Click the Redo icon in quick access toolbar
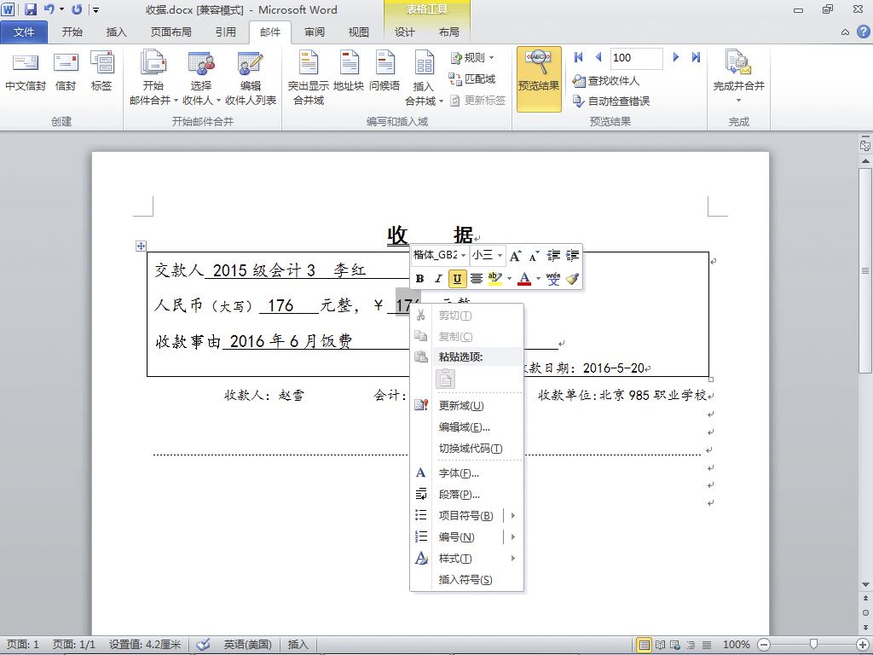This screenshot has width=873, height=655. 77,9
